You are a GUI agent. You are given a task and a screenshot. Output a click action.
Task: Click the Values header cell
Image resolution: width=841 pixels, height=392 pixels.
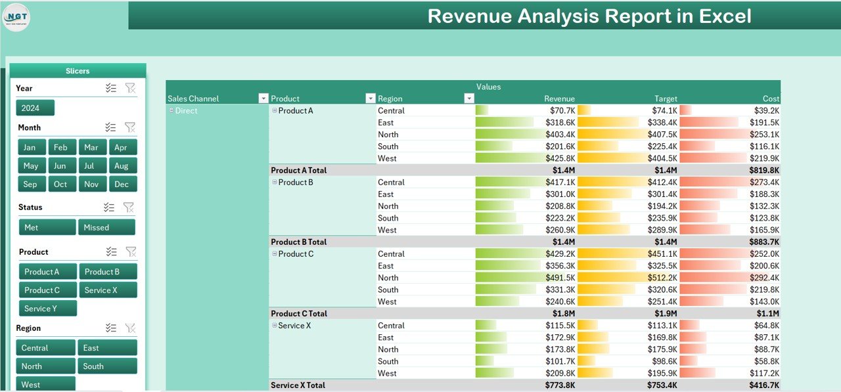[488, 87]
